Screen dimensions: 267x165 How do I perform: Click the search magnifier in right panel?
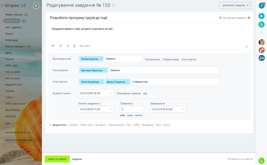point(262,33)
